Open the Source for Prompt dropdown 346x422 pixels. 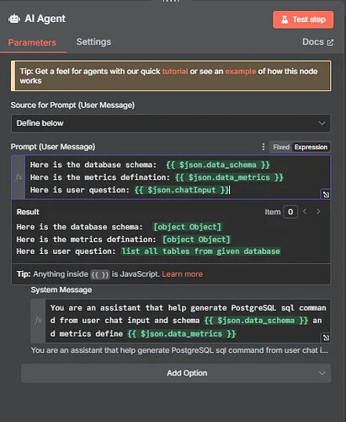click(x=171, y=123)
